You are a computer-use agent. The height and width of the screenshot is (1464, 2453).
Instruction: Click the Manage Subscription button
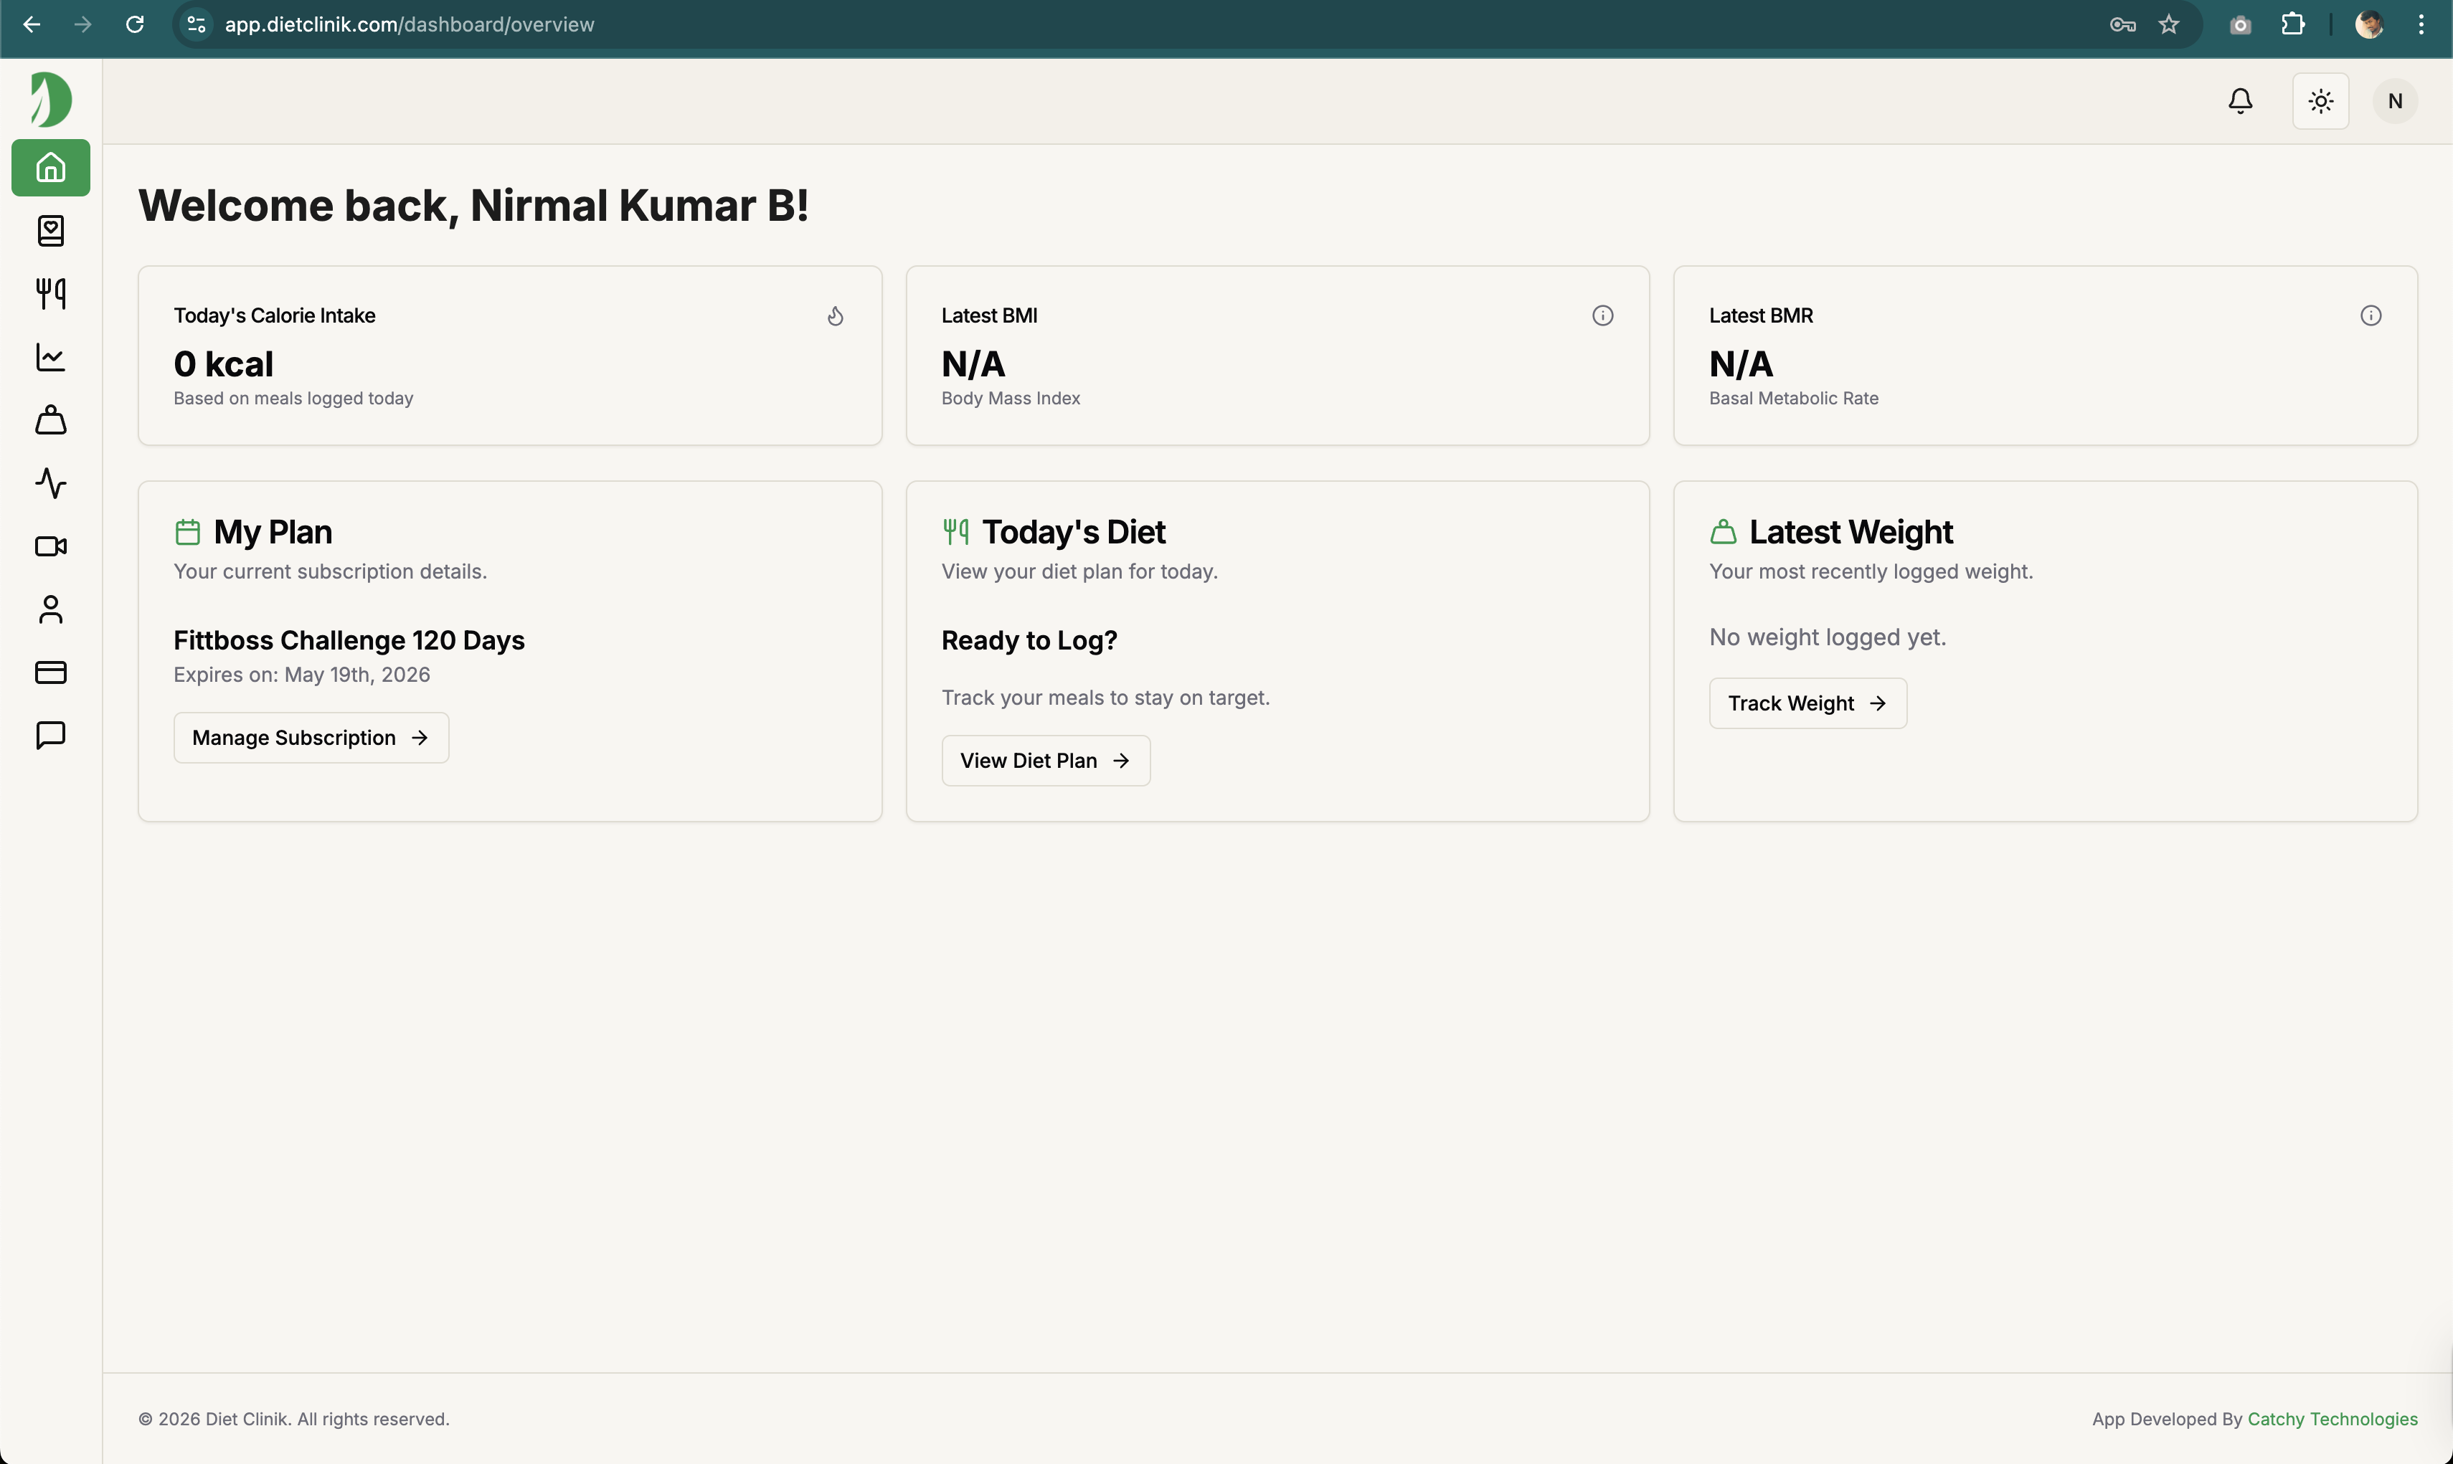pyautogui.click(x=310, y=737)
